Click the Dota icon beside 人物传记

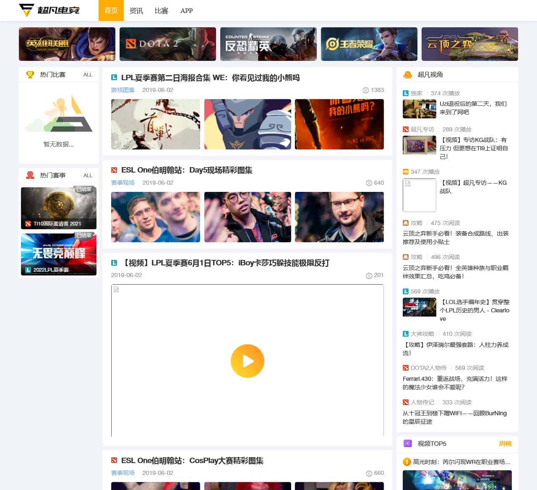pyautogui.click(x=406, y=402)
